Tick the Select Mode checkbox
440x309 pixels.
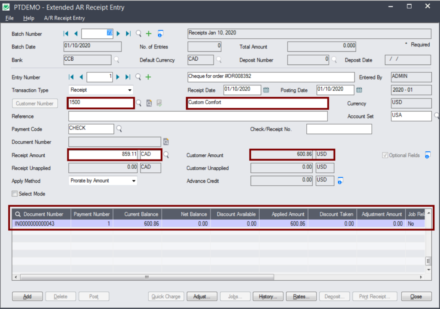pyautogui.click(x=15, y=194)
